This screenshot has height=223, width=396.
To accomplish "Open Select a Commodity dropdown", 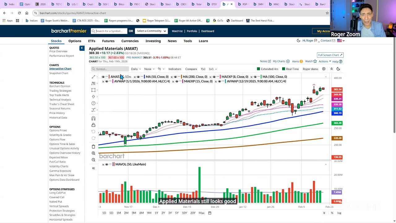I will pos(152,31).
